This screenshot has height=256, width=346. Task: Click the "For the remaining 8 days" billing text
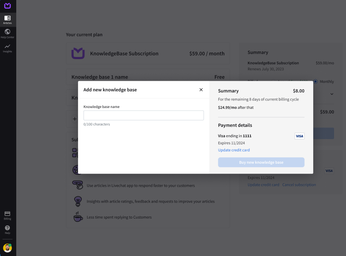pos(258,100)
